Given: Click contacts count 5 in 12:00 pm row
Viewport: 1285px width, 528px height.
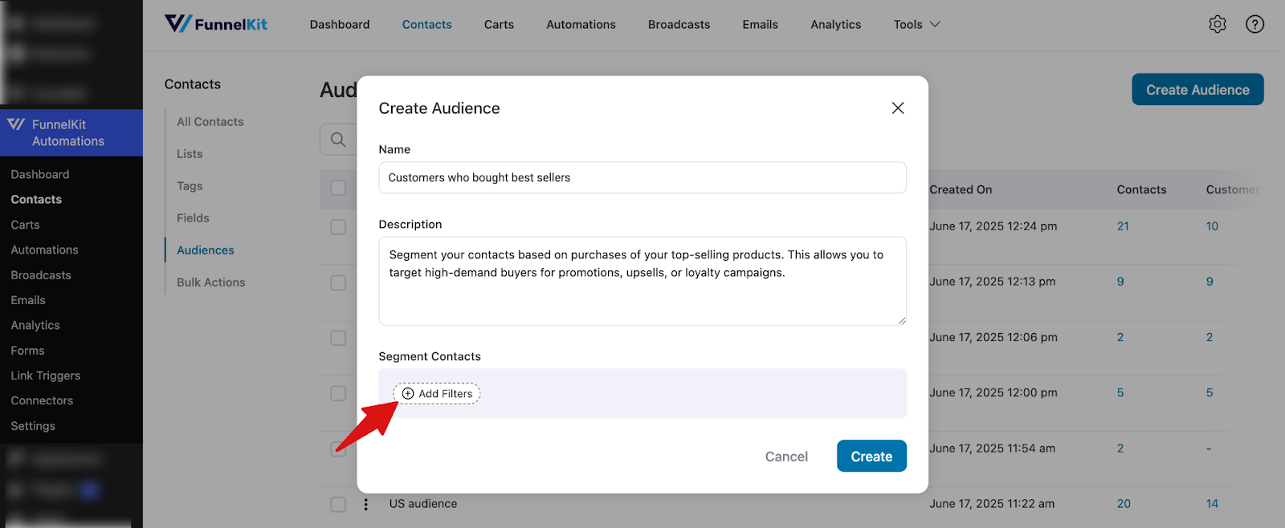Looking at the screenshot, I should point(1120,392).
